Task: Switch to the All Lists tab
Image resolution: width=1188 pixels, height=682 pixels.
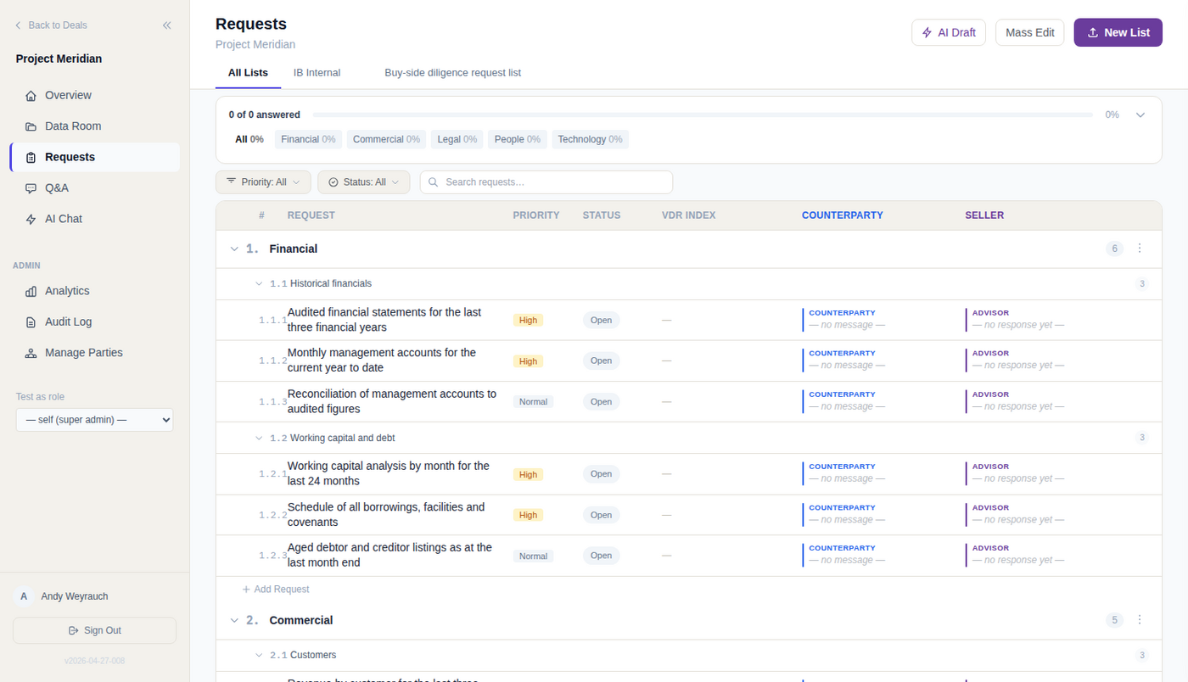Action: pyautogui.click(x=248, y=73)
